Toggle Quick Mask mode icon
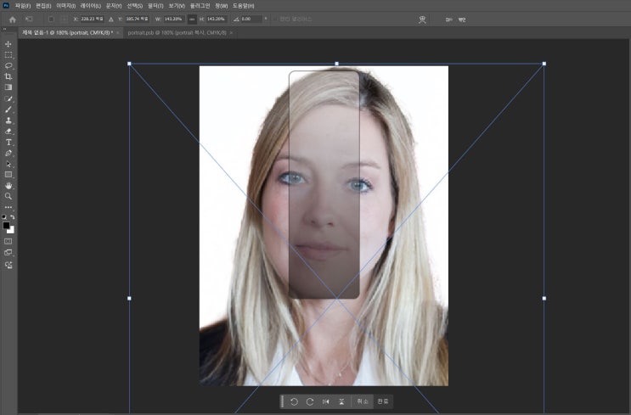Screen dimensions: 631x415 [x=8, y=241]
